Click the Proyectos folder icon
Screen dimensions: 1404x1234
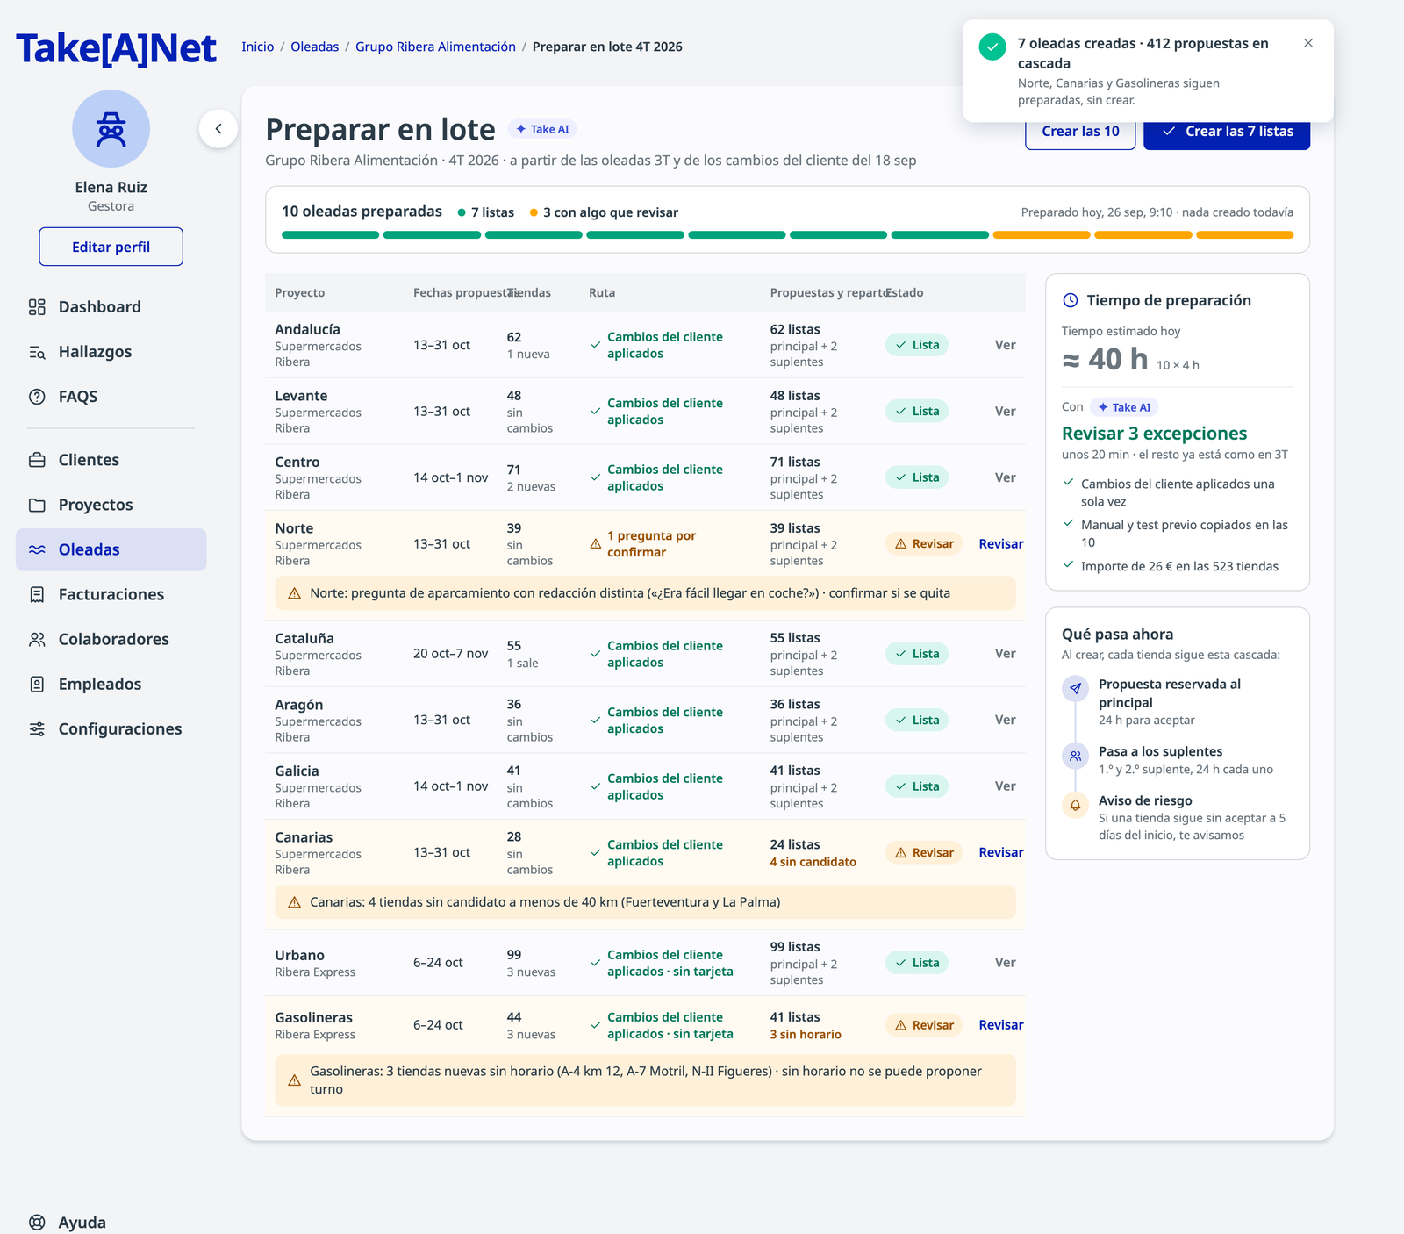coord(37,505)
